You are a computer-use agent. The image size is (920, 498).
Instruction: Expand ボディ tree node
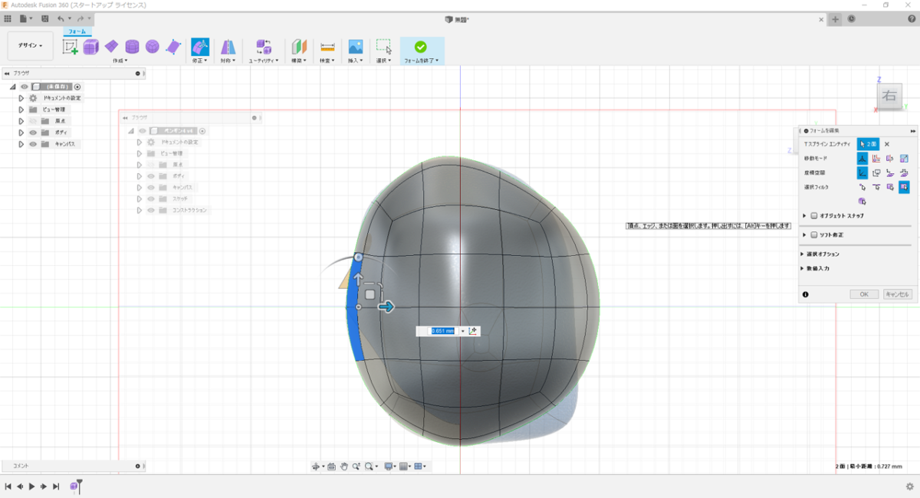click(x=21, y=133)
